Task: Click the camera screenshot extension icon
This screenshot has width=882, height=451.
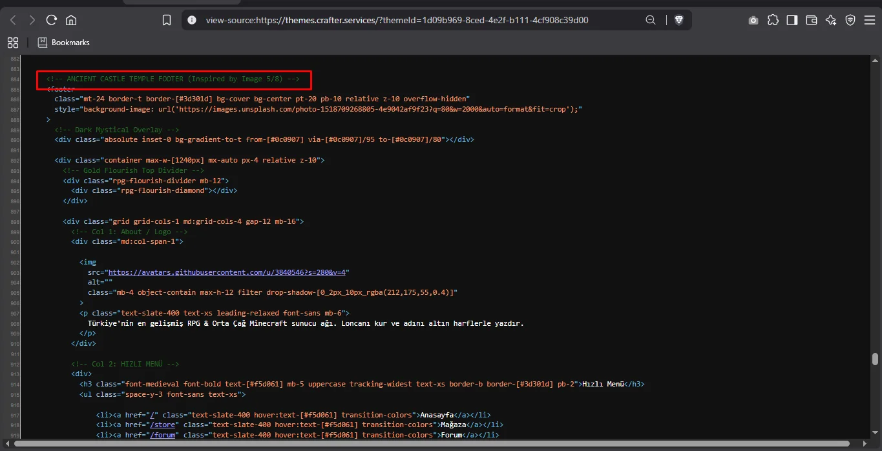Action: tap(753, 20)
